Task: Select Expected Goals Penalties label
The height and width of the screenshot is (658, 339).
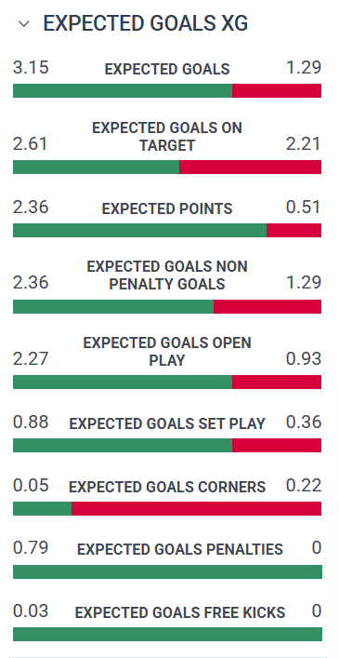Action: click(x=180, y=550)
